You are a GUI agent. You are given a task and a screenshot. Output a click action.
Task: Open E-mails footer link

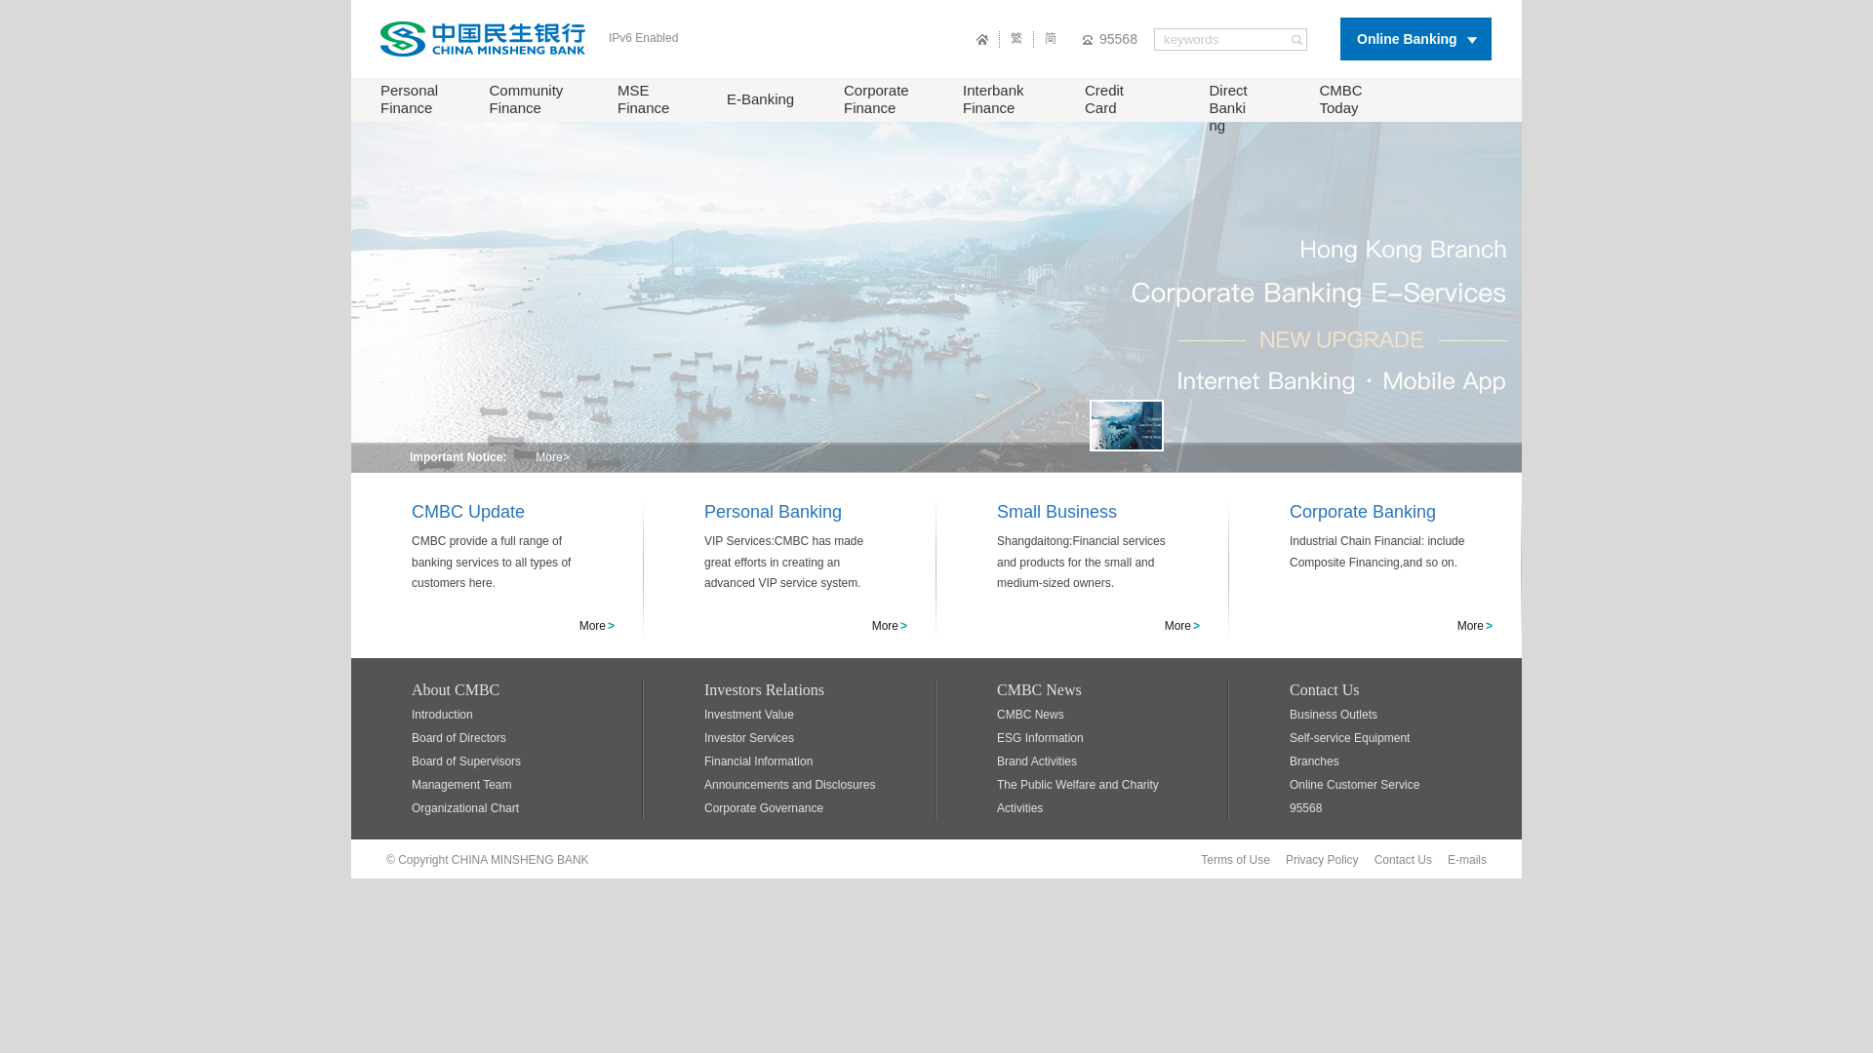click(1467, 860)
